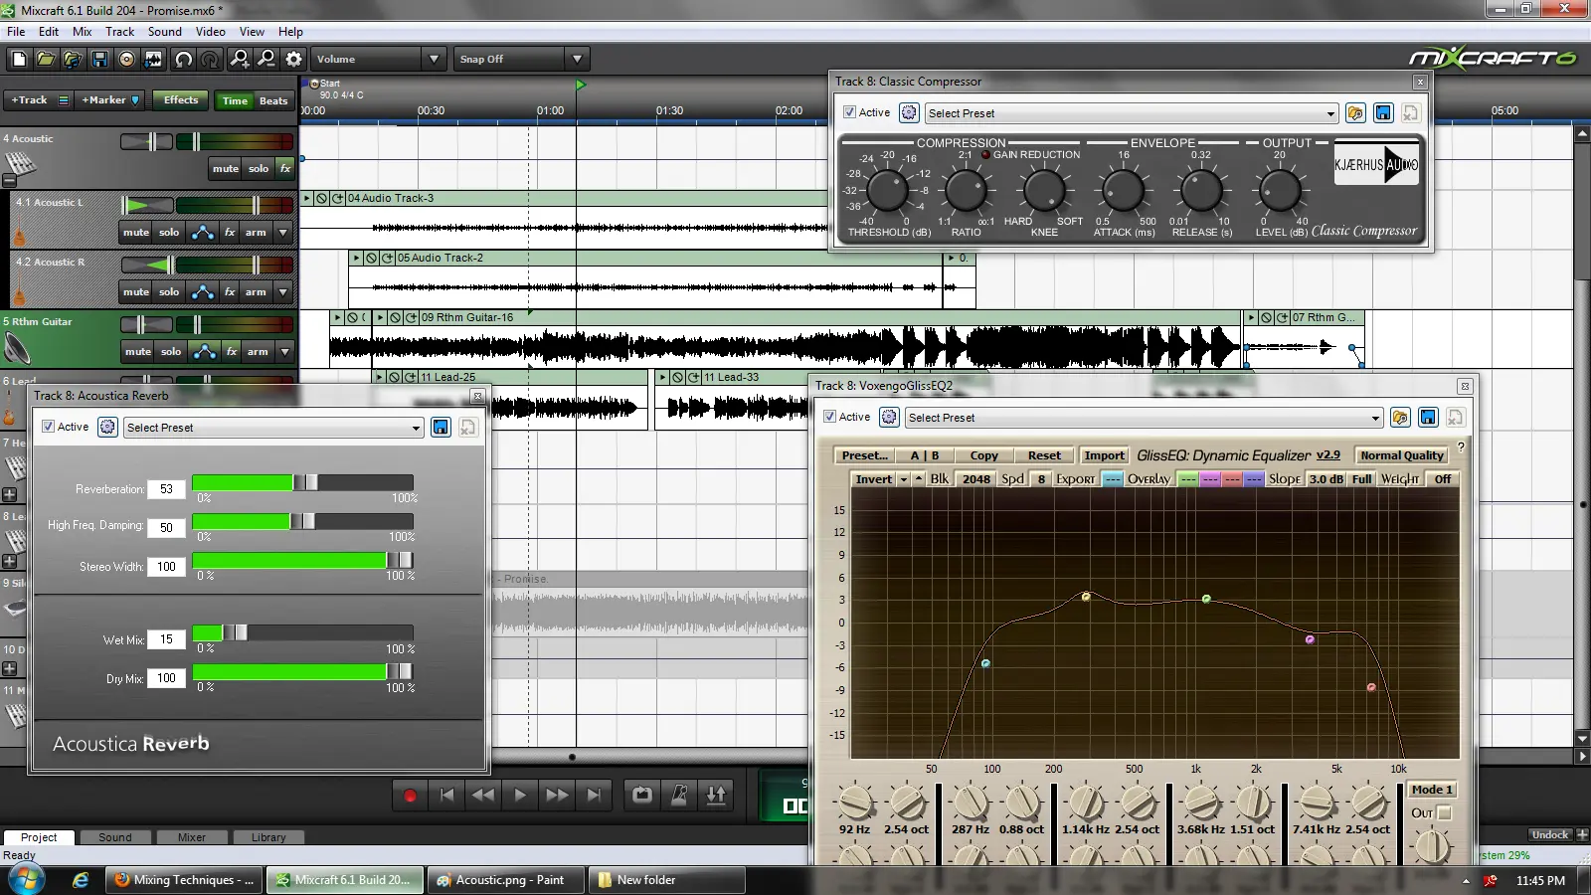Open preferences via the gear icon
The width and height of the screenshot is (1591, 895).
coord(293,60)
